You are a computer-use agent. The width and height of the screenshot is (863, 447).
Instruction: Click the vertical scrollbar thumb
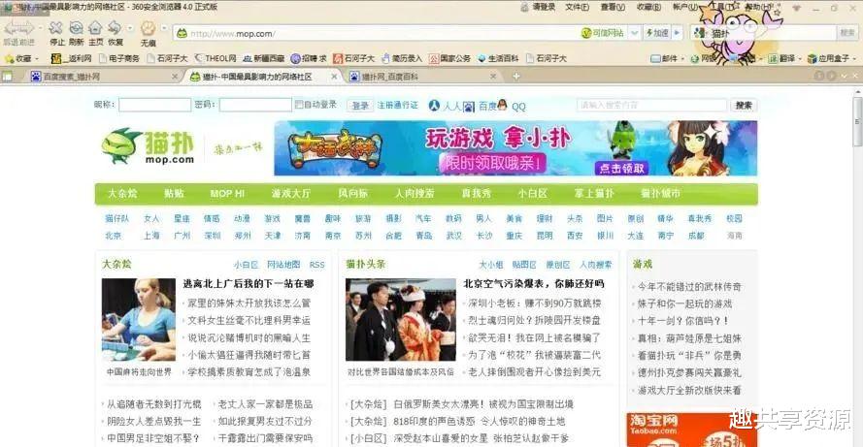tap(857, 122)
